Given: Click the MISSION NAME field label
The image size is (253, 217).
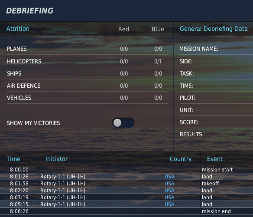Looking at the screenshot, I should click(x=199, y=49).
